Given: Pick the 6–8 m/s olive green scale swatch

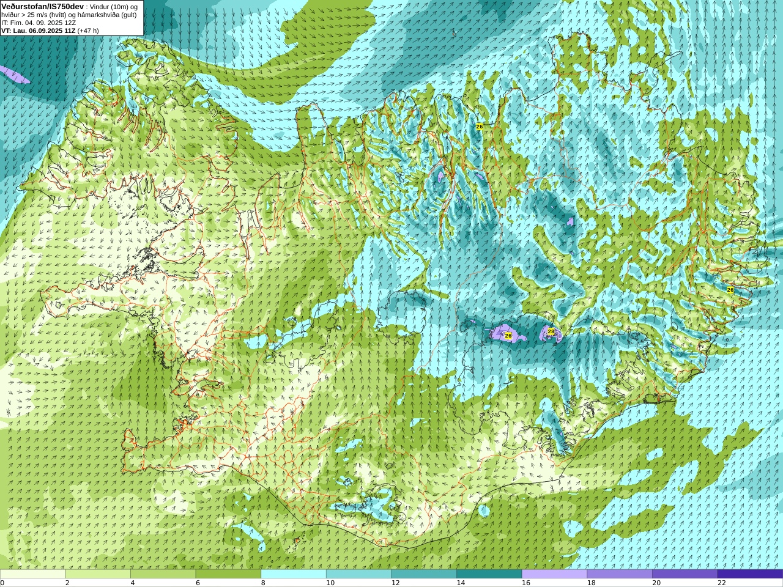Looking at the screenshot, I should pyautogui.click(x=228, y=574).
